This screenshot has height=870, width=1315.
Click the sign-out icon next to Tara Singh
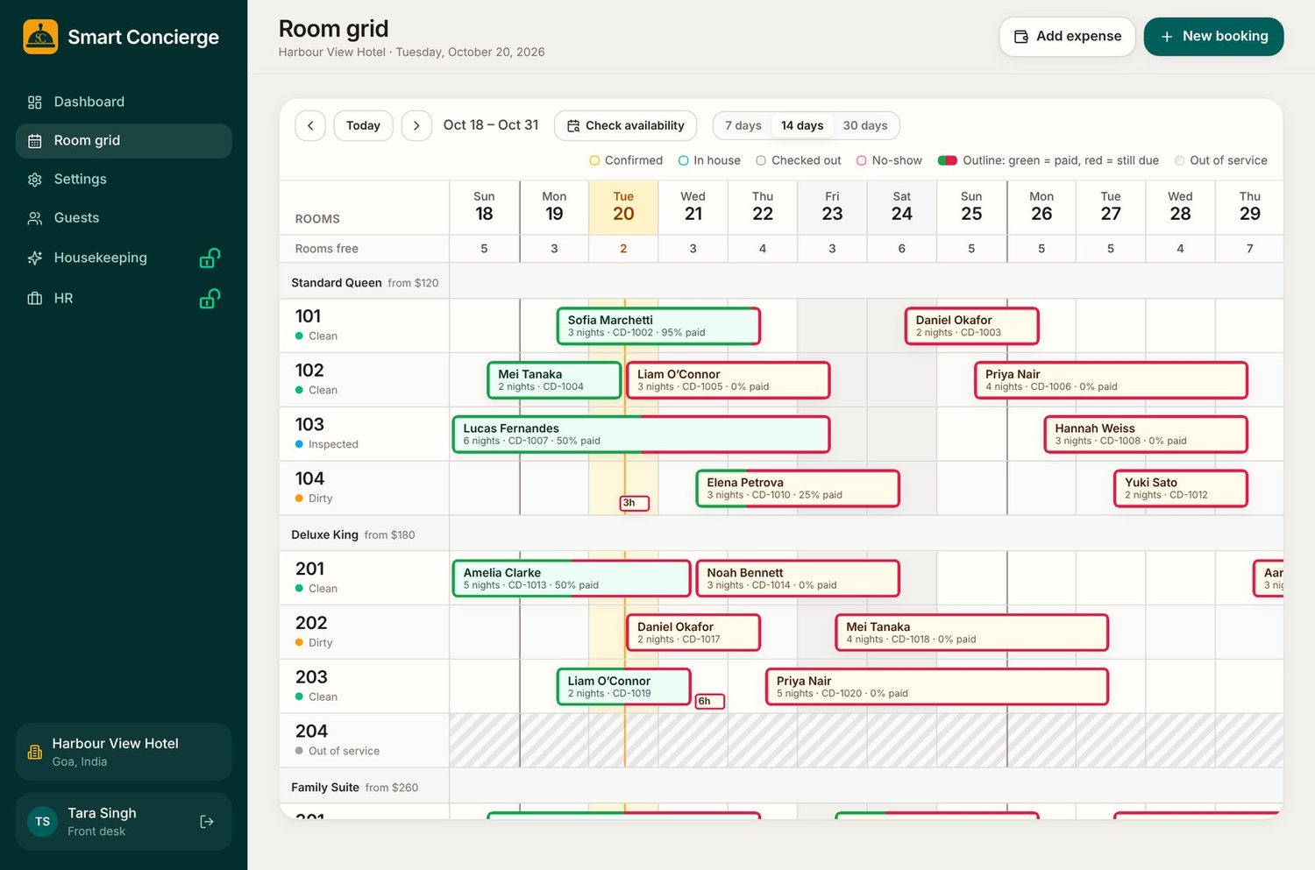pyautogui.click(x=207, y=822)
